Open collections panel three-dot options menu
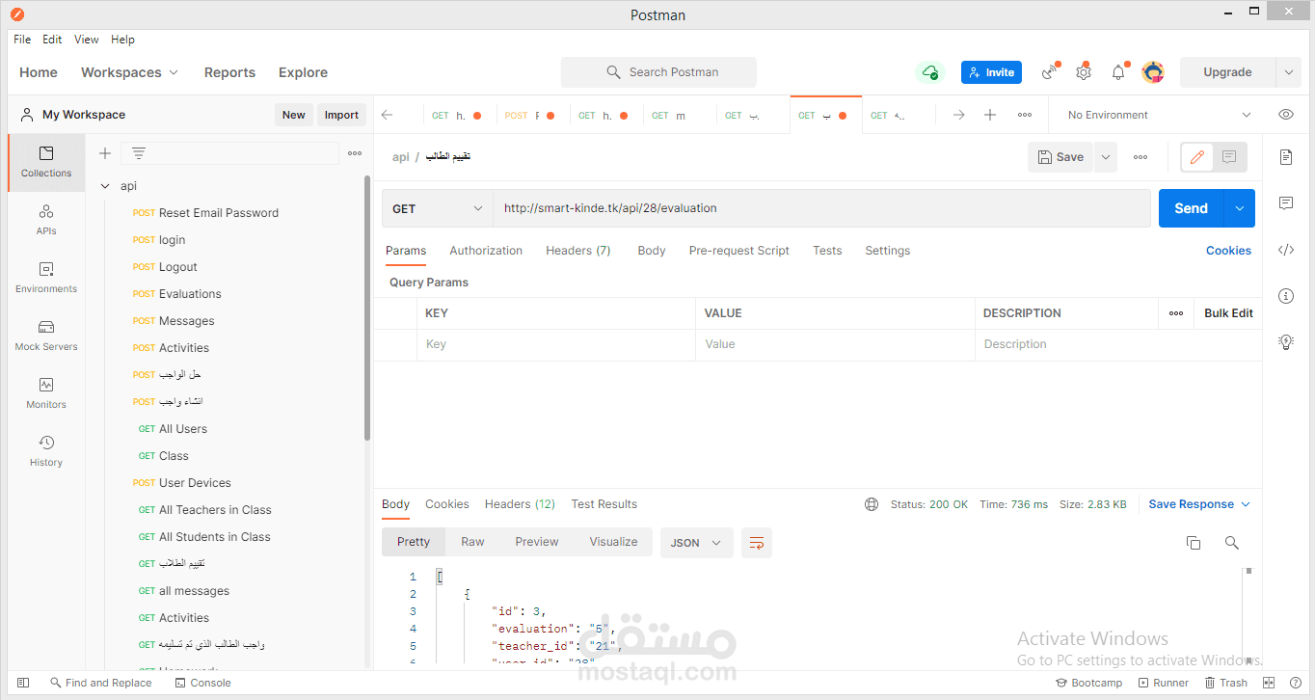The image size is (1315, 700). click(x=355, y=153)
